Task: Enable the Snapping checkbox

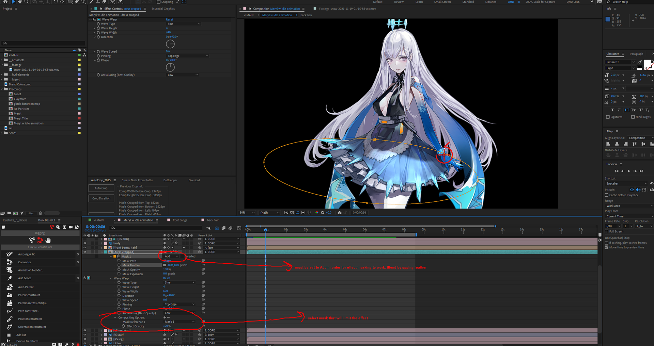Action: point(158,2)
